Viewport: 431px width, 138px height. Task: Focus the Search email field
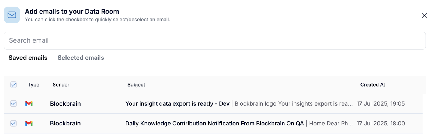pyautogui.click(x=215, y=40)
